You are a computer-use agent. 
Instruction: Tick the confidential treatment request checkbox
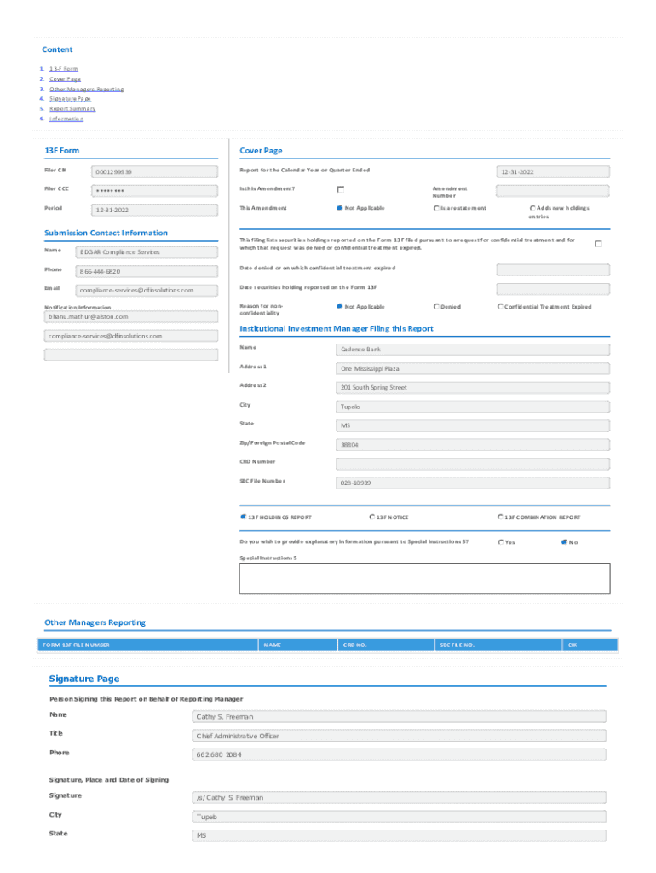click(598, 244)
